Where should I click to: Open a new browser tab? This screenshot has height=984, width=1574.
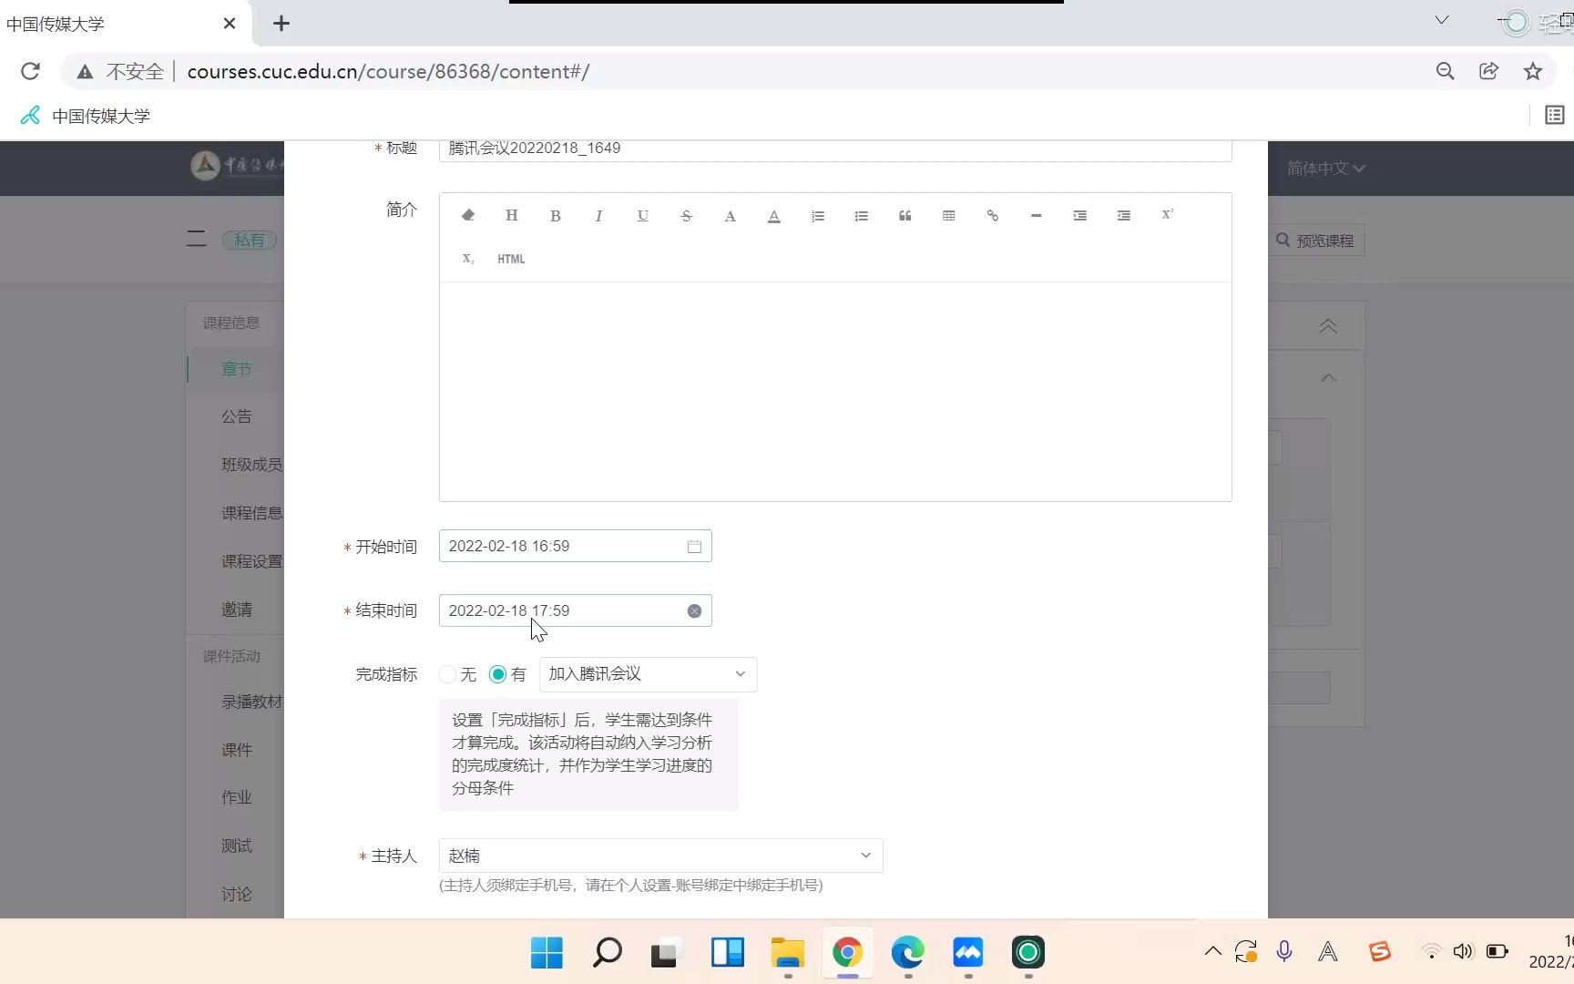(281, 24)
